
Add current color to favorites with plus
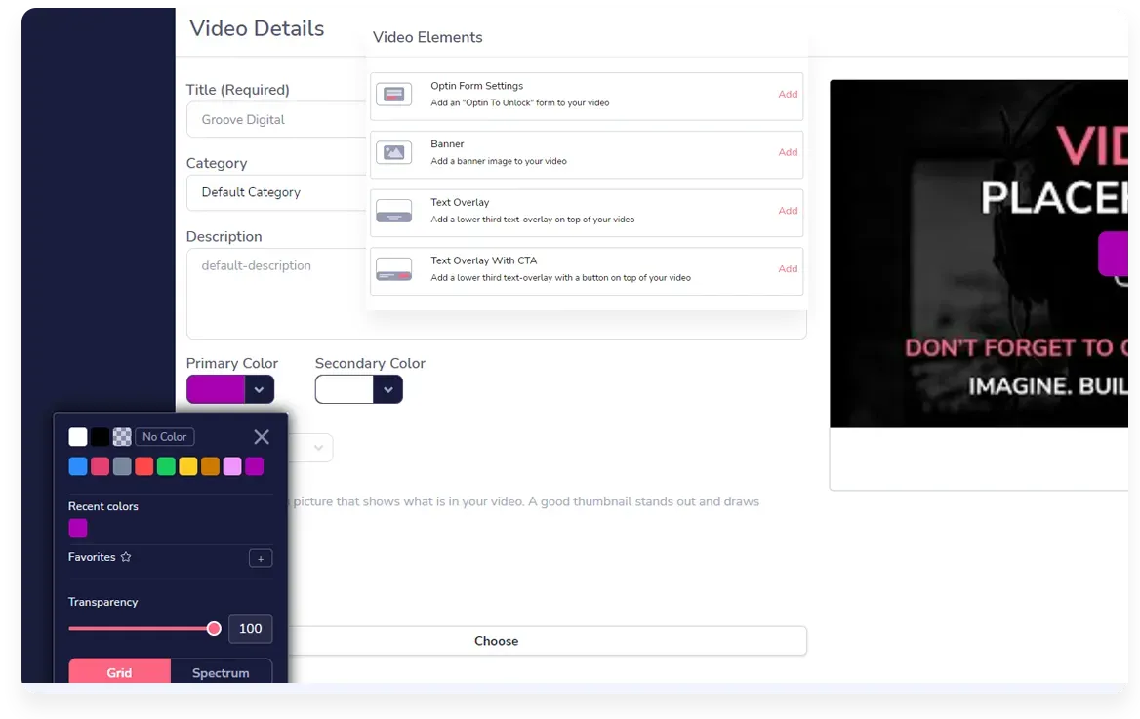tap(261, 559)
